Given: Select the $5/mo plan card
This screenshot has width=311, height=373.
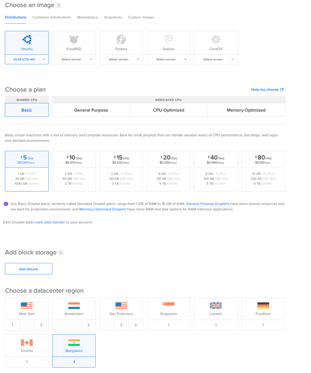Looking at the screenshot, I should tap(27, 171).
